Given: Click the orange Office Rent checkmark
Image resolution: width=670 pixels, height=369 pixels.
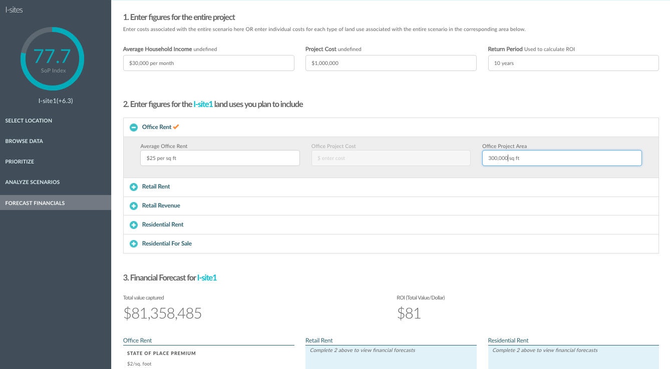Looking at the screenshot, I should pyautogui.click(x=176, y=127).
